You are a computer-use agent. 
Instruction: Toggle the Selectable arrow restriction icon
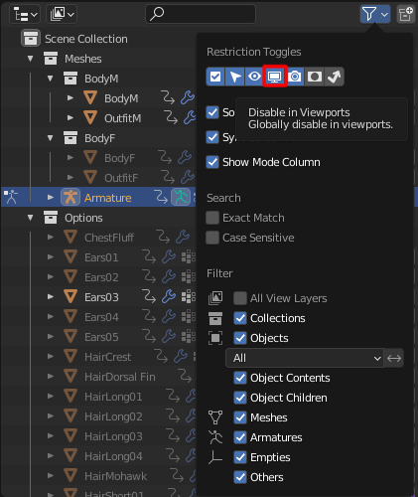tap(235, 77)
